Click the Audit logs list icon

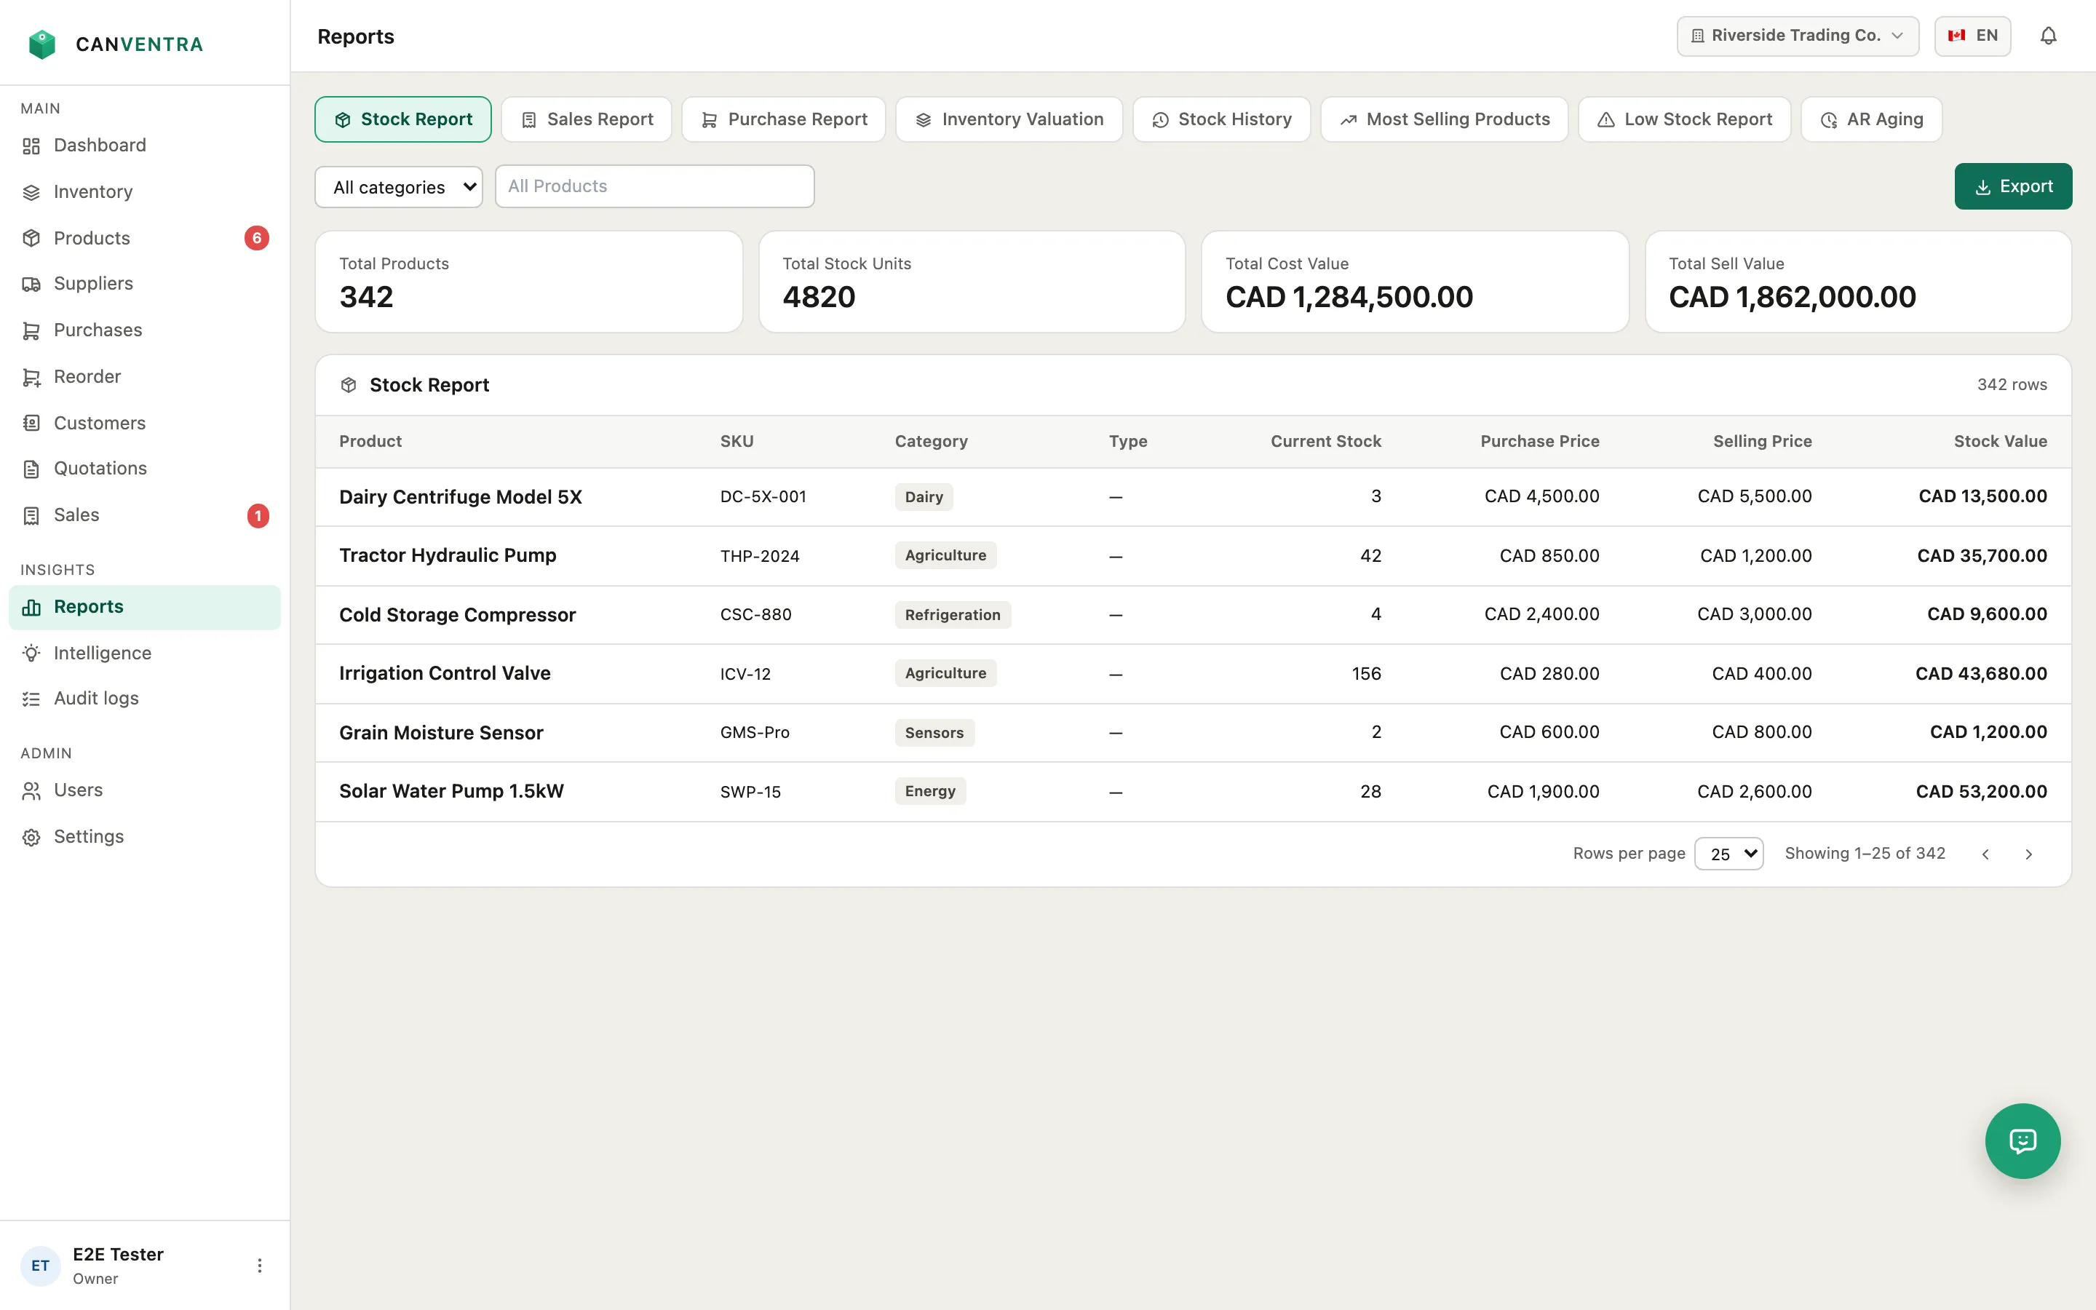pos(31,699)
